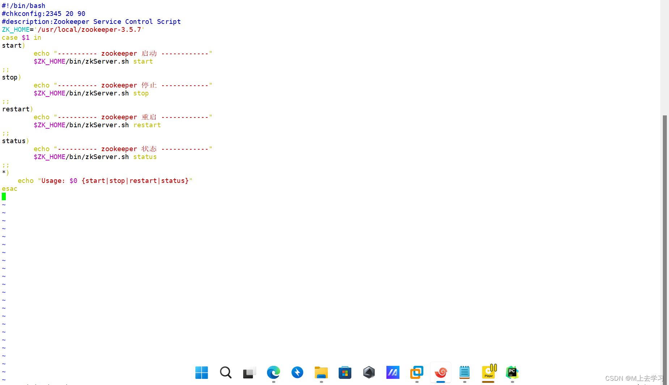Image resolution: width=669 pixels, height=385 pixels.
Task: Click the echo line with 'zookeeper 停止'
Action: point(123,85)
